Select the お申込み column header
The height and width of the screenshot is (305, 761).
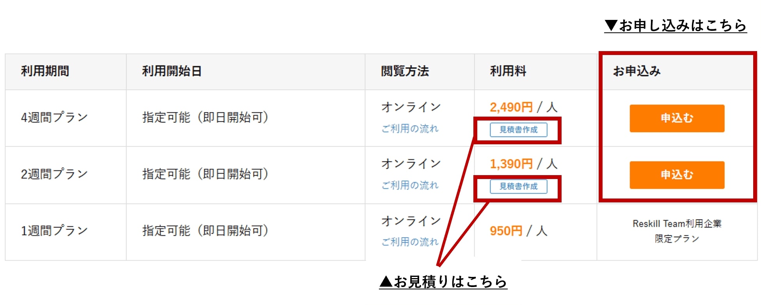(637, 71)
